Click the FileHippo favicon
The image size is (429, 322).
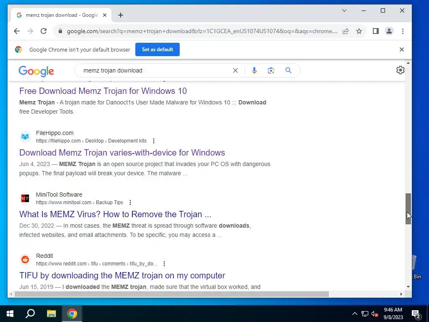pos(25,137)
